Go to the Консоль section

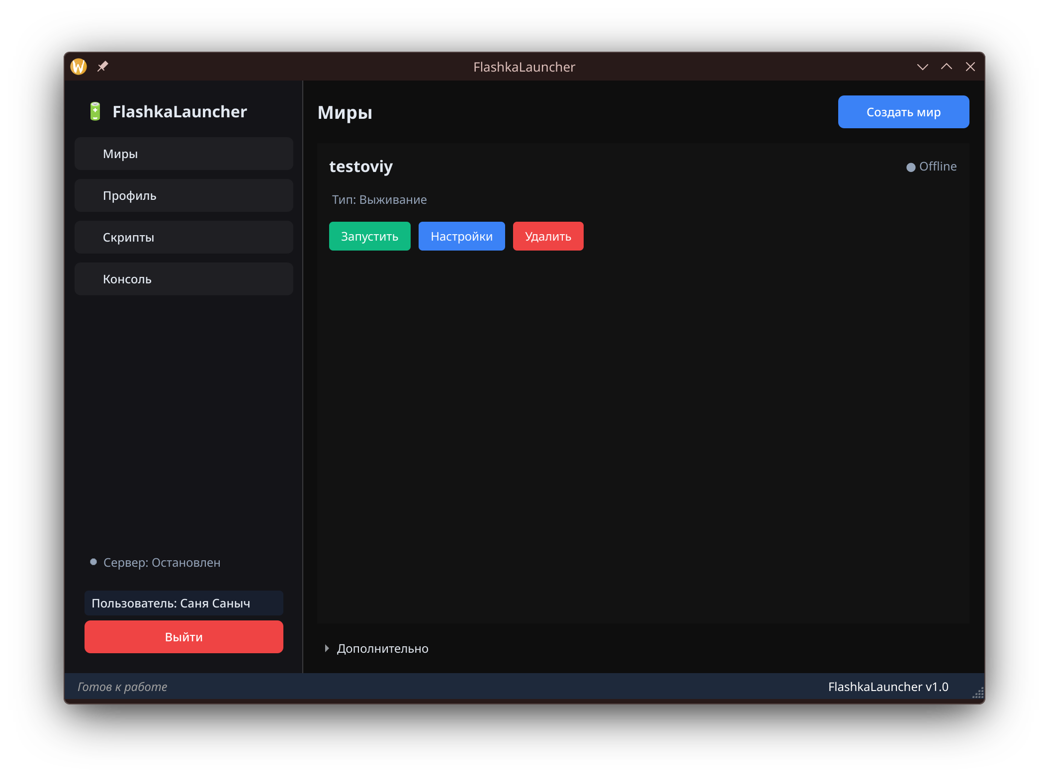pyautogui.click(x=184, y=279)
